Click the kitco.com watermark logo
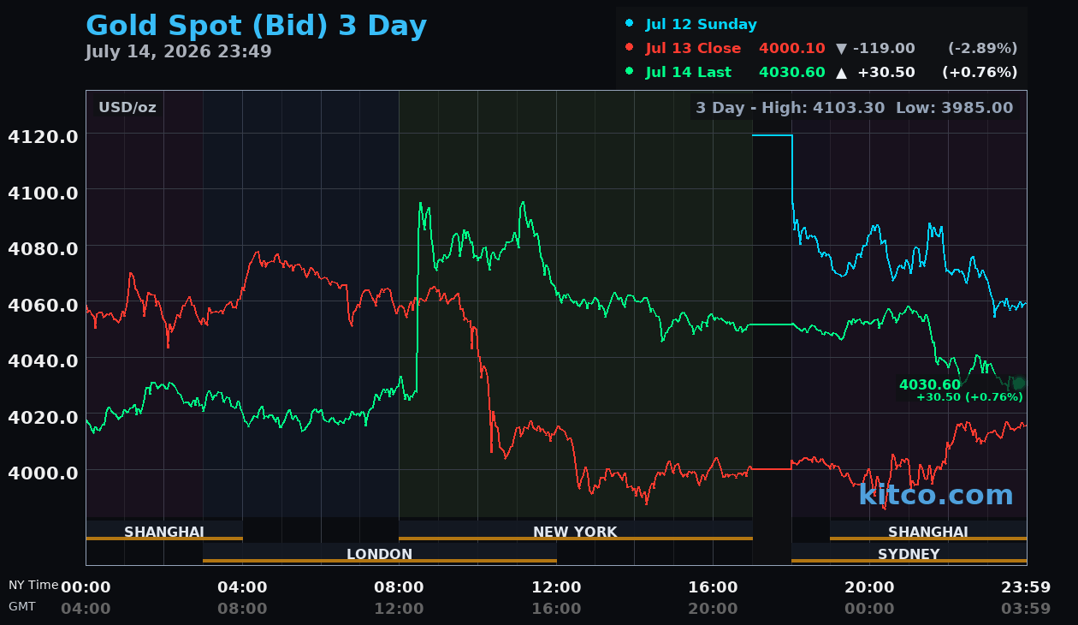1078x625 pixels. tap(935, 494)
